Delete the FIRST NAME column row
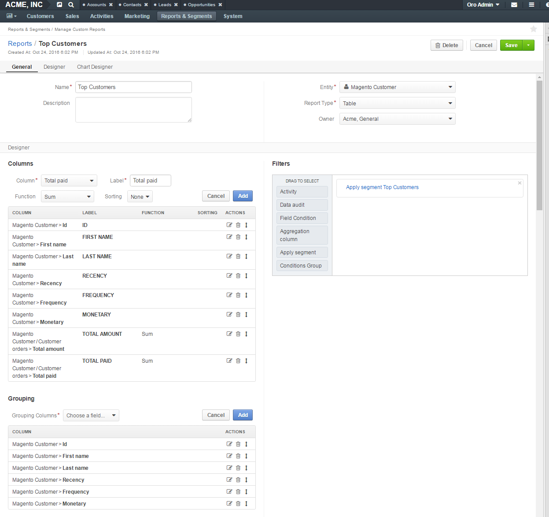549x517 pixels. (238, 237)
